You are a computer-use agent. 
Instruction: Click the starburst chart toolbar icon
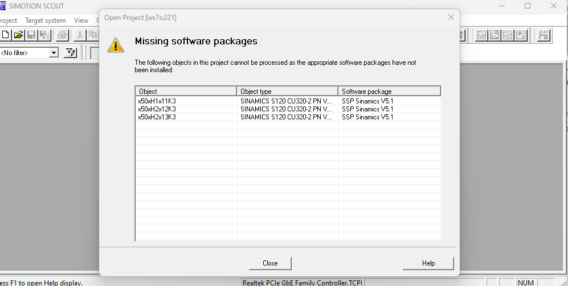click(x=521, y=35)
